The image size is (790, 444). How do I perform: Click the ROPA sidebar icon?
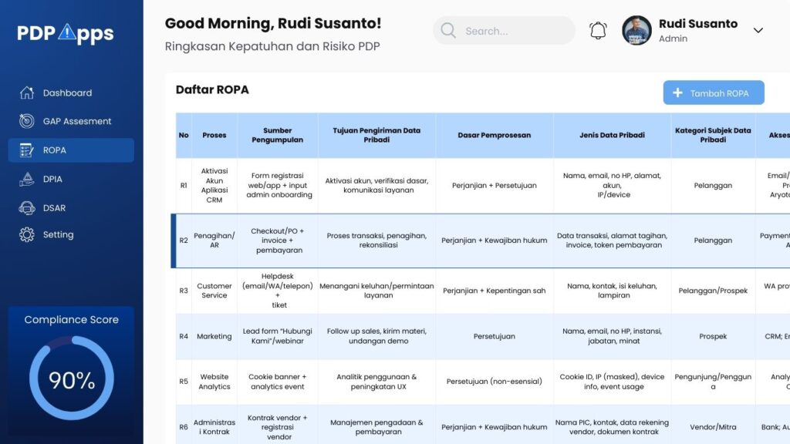pos(27,150)
